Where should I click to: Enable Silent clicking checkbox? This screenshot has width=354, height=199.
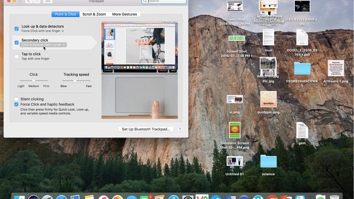pyautogui.click(x=16, y=99)
